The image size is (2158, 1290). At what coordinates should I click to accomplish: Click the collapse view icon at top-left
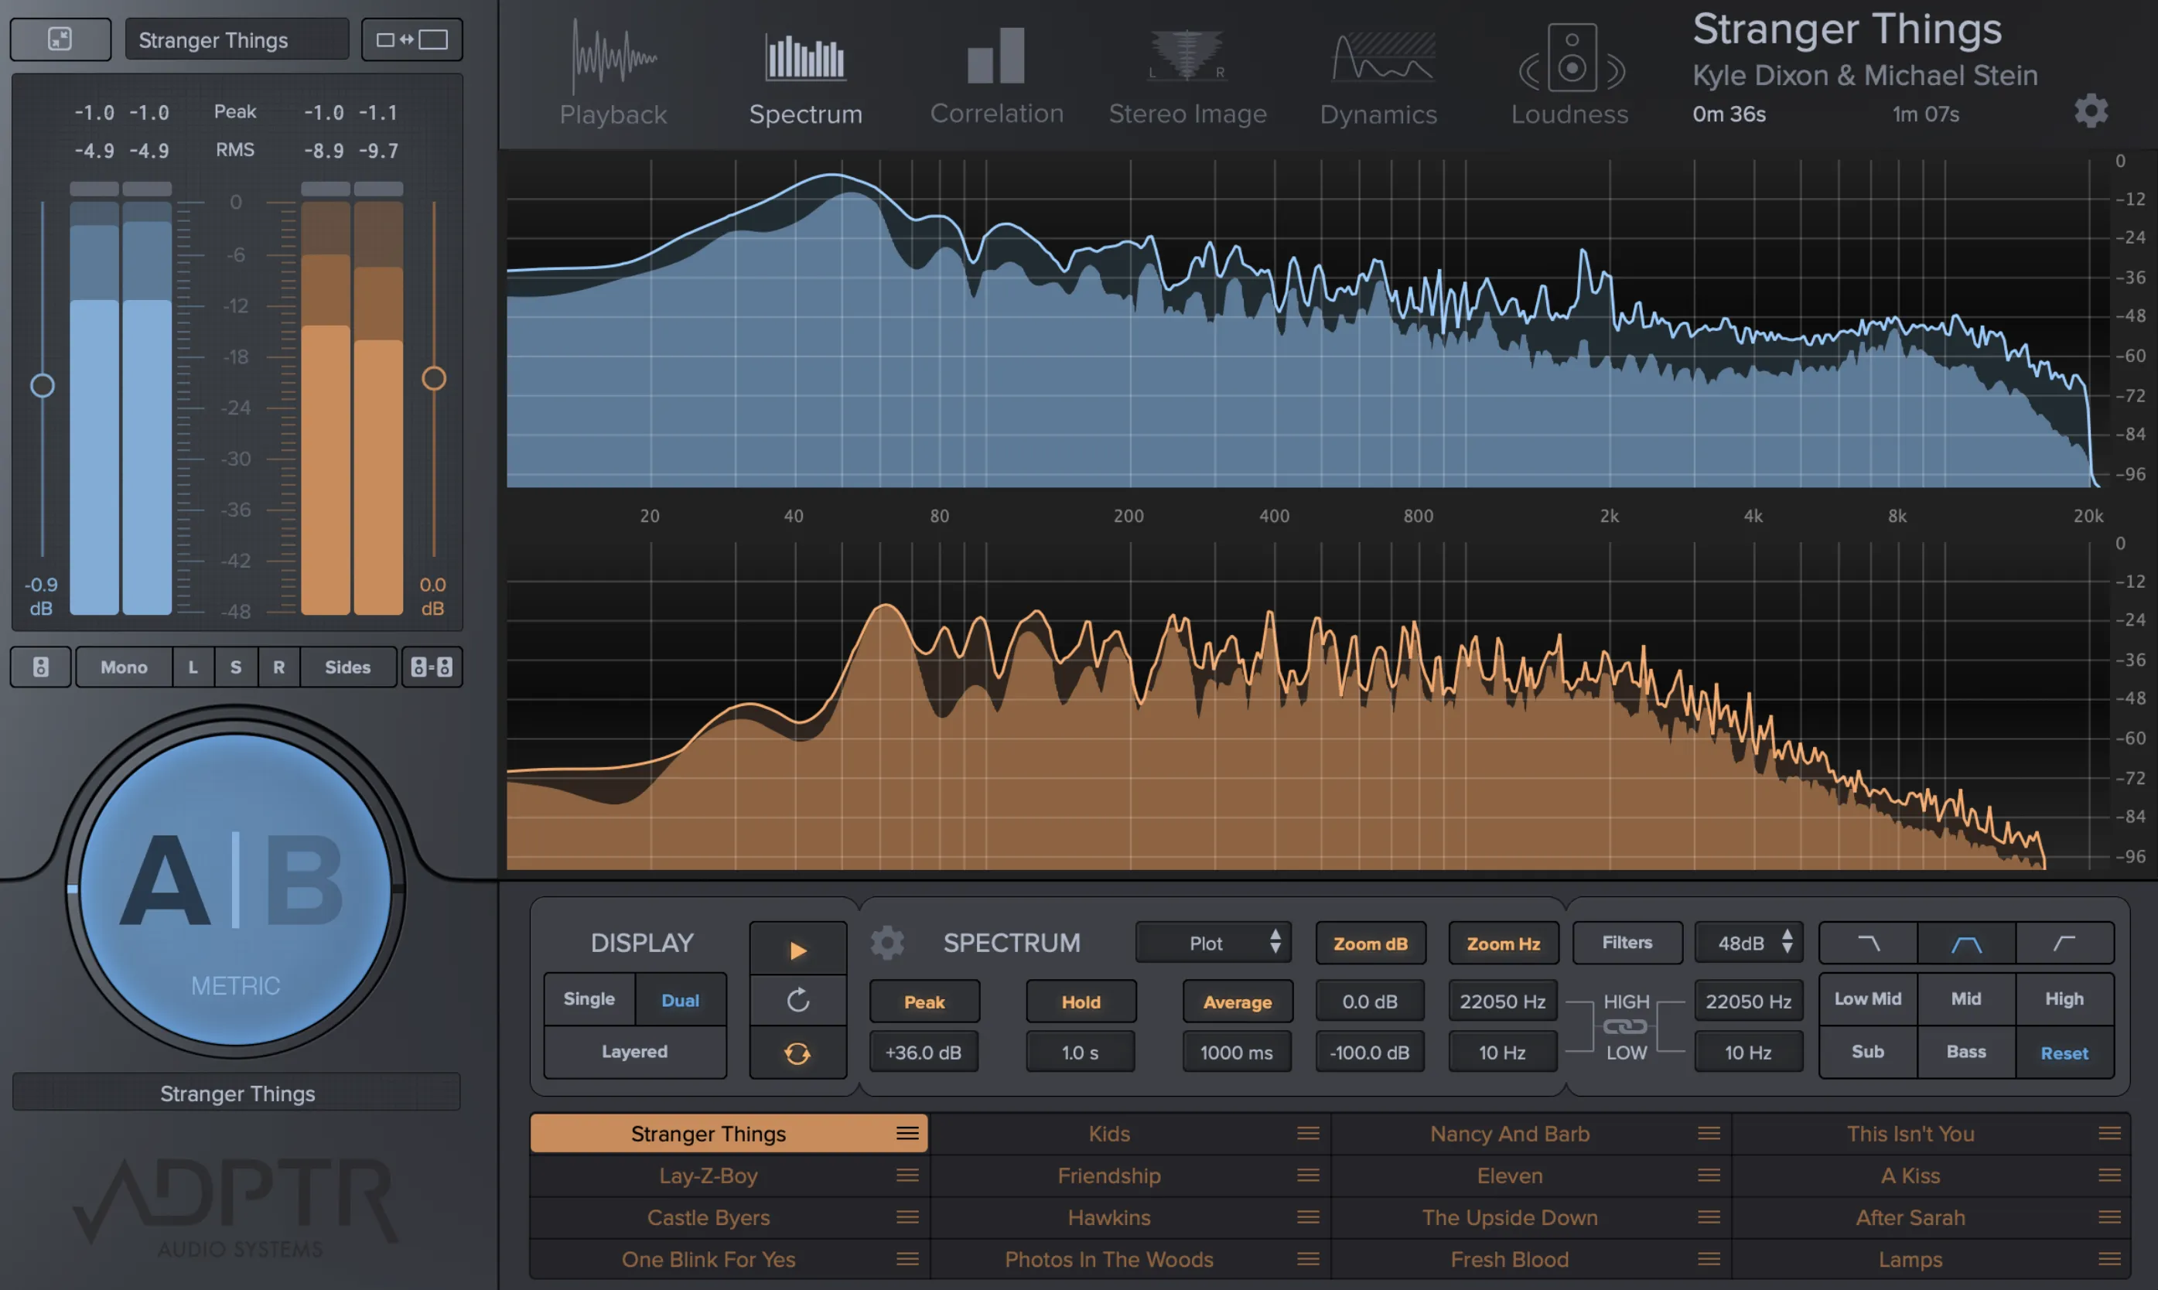point(60,39)
